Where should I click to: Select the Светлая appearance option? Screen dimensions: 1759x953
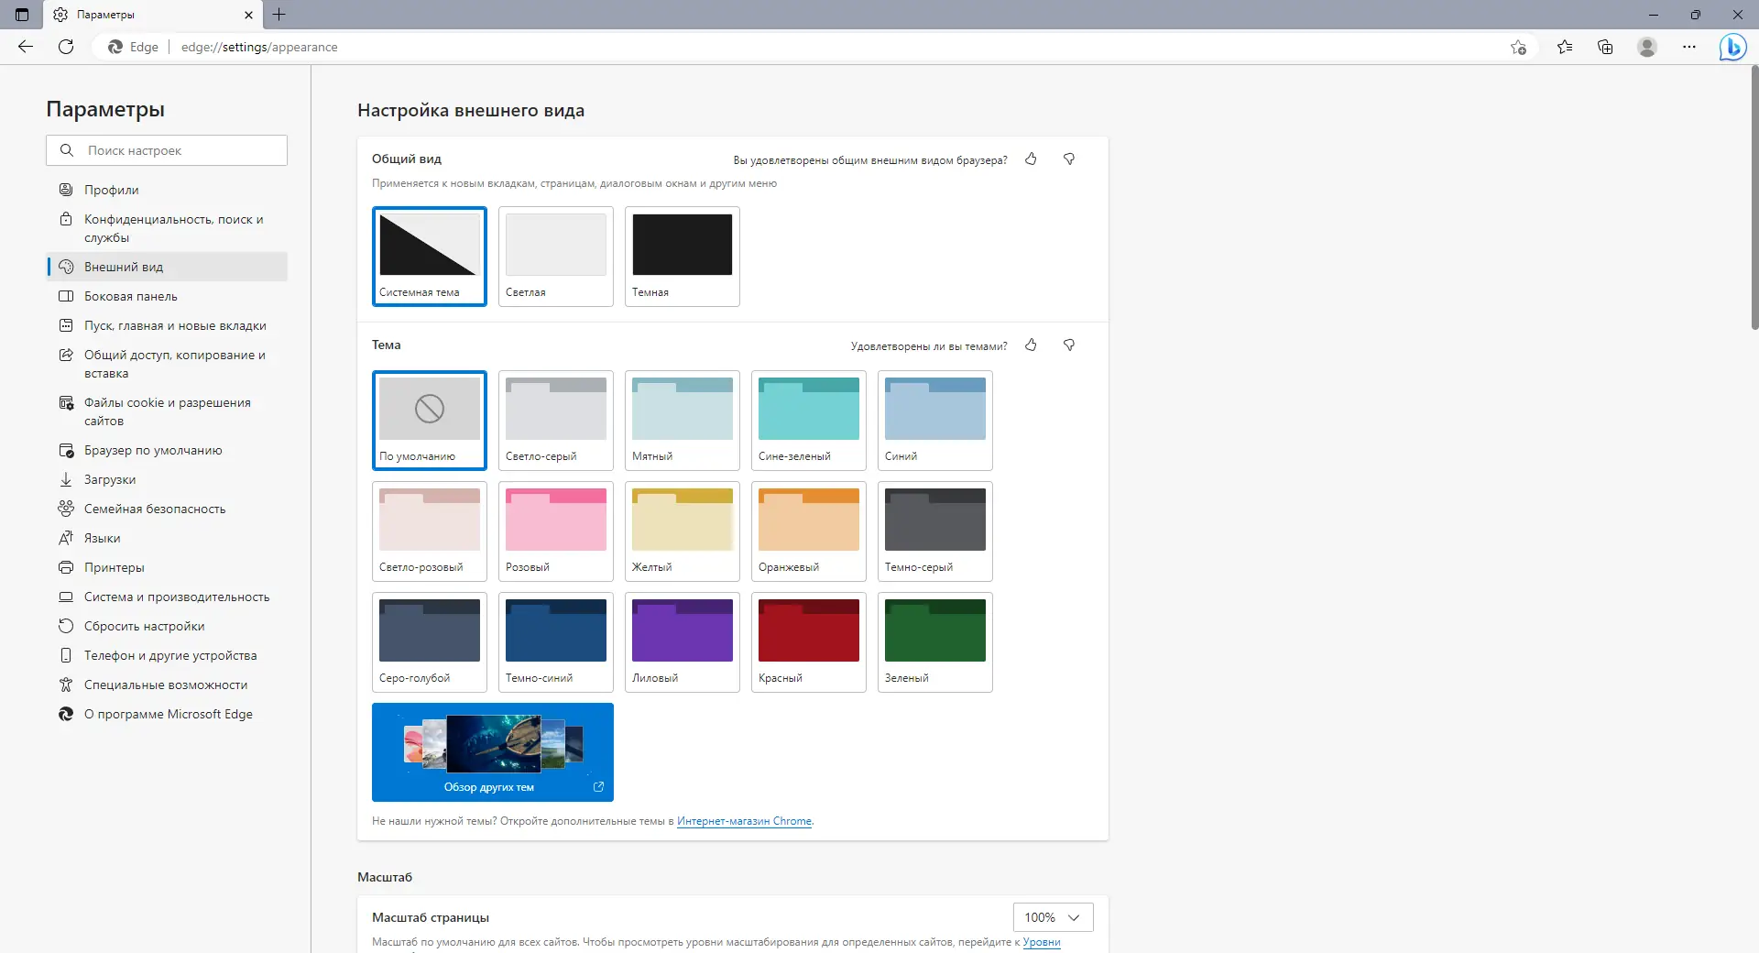click(555, 257)
